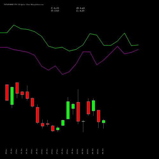Select the small red candlestick above 14 Jan
The height and width of the screenshot is (159, 159).
[22, 93]
